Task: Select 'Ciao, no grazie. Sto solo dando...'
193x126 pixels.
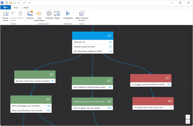Action: pos(87,108)
